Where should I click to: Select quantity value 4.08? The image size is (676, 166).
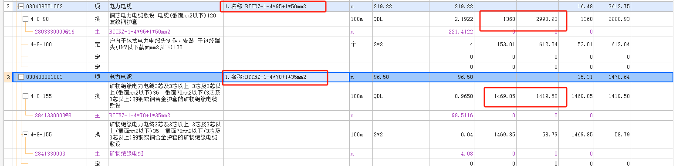(467, 154)
